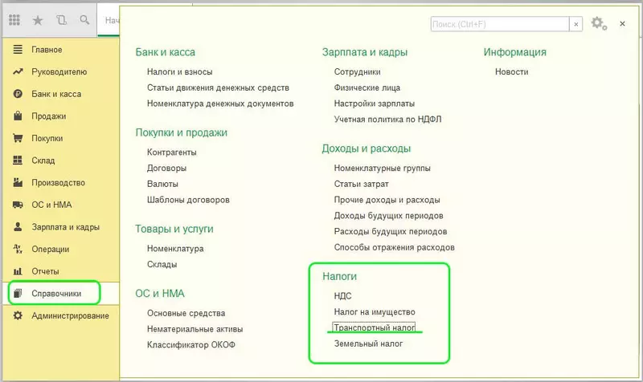Open Доходы будущих периодов
Viewport: 643px width, 382px height.
tap(388, 216)
